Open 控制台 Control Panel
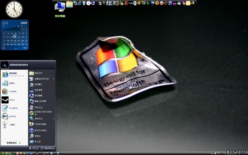This screenshot has height=155, width=248. tap(42, 107)
